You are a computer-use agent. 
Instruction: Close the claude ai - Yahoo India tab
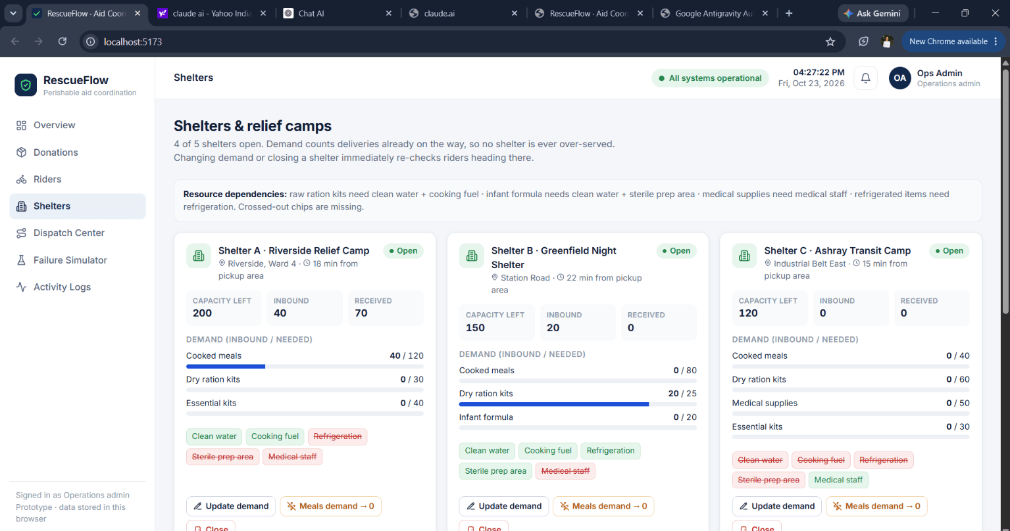point(263,13)
